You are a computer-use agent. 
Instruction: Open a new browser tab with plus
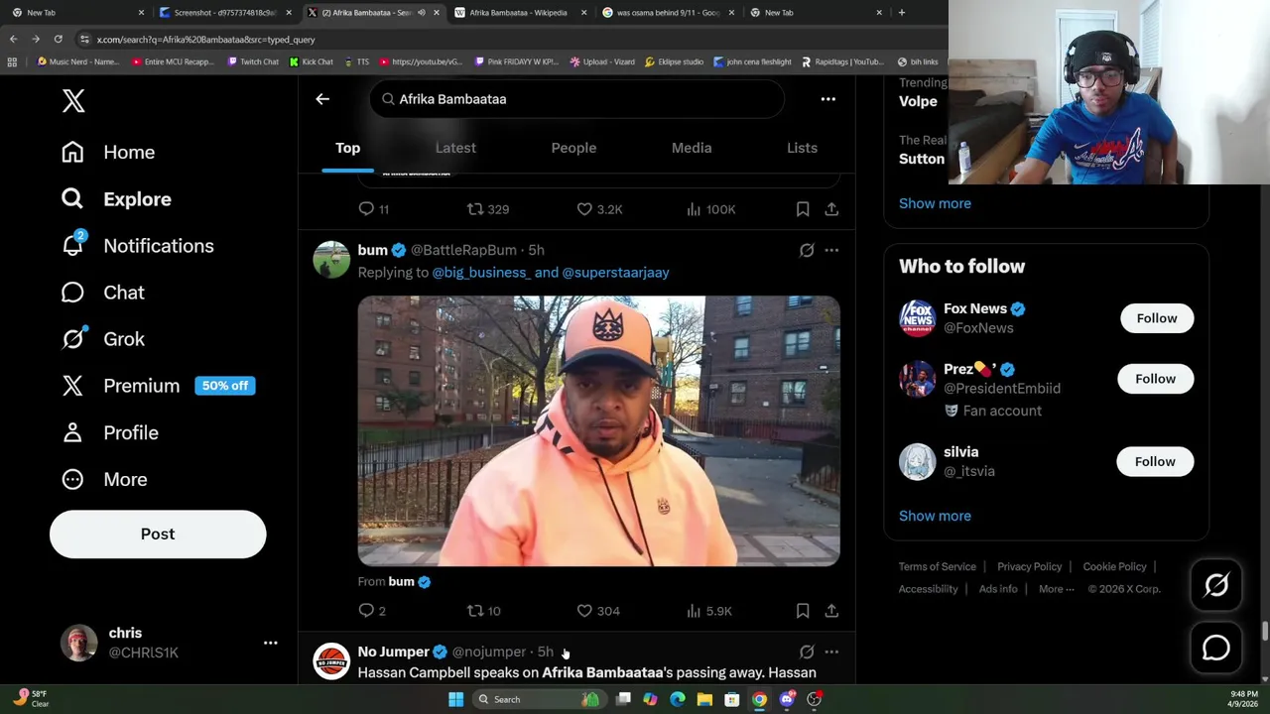coord(901,12)
